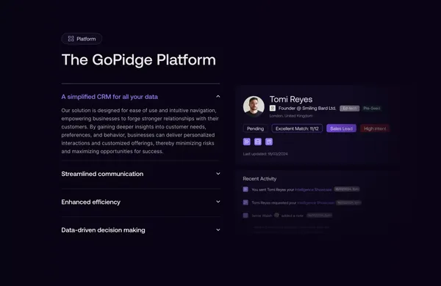Expand the Enhanced efficiency chevron
This screenshot has height=286, width=441.
point(218,202)
